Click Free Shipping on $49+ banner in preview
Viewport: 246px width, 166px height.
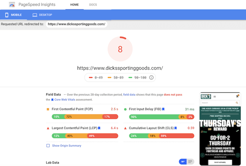point(220,116)
